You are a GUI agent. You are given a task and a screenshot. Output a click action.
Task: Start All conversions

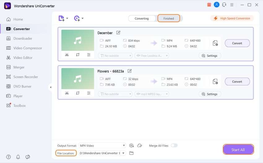pyautogui.click(x=238, y=150)
